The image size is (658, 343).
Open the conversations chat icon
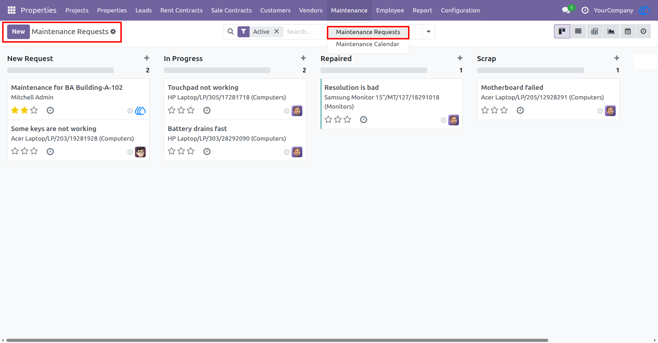pos(566,10)
